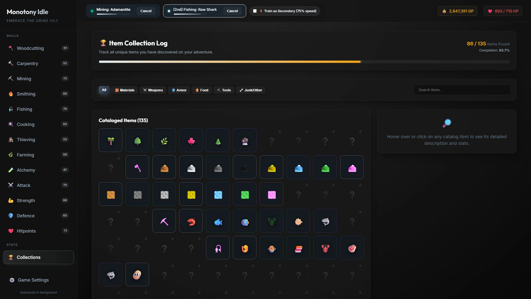Cancel the Fishing: Raw Shark task
531x299 pixels.
pos(232,11)
